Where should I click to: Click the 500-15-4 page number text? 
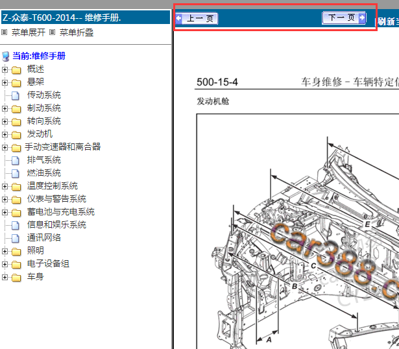point(217,82)
